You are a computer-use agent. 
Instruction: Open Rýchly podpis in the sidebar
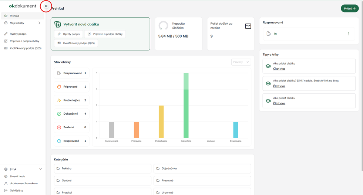click(x=18, y=34)
